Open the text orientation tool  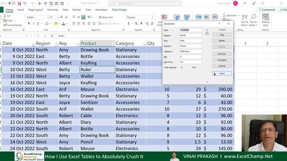pyautogui.click(x=89, y=17)
